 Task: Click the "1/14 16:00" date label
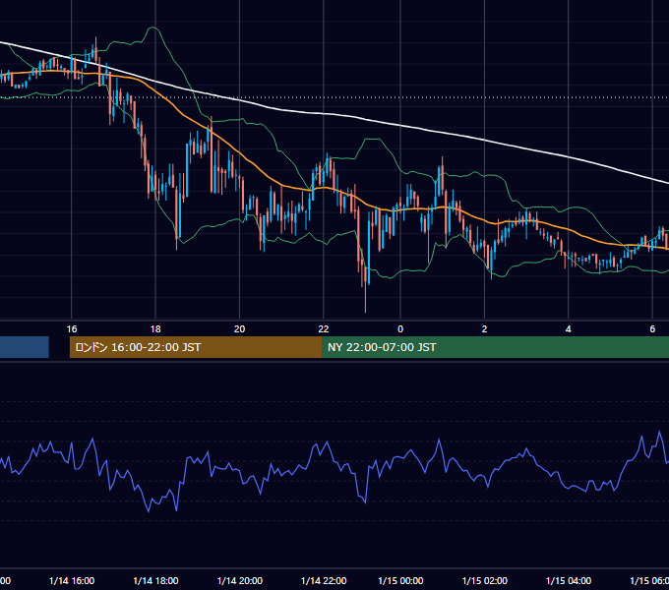72,580
